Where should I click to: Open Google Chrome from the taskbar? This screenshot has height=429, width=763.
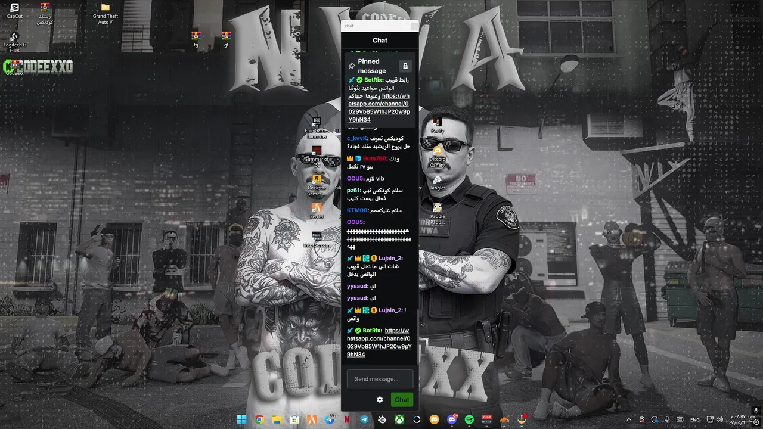coord(259,419)
